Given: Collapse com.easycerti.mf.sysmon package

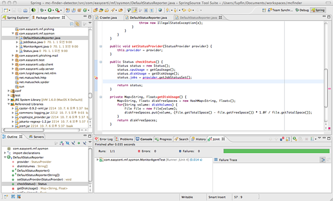Looking at the screenshot, I should click(x=12, y=33).
